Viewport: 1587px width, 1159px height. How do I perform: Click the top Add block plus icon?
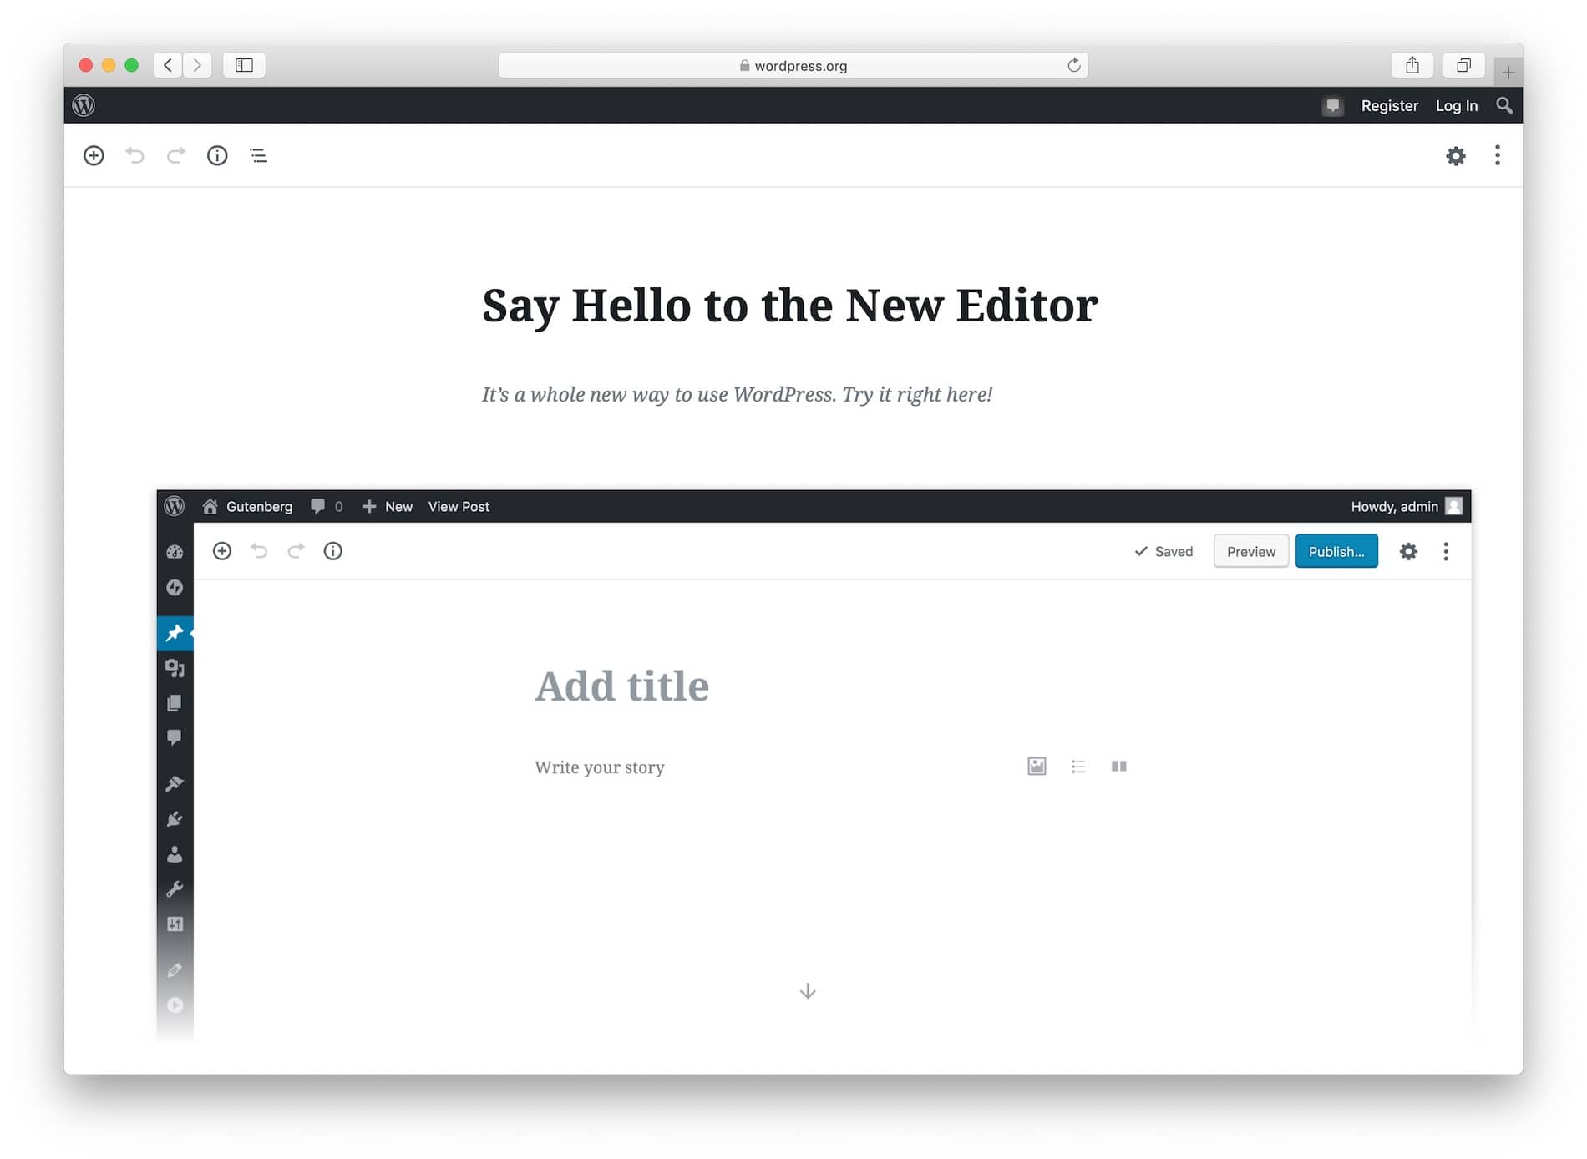tap(94, 155)
